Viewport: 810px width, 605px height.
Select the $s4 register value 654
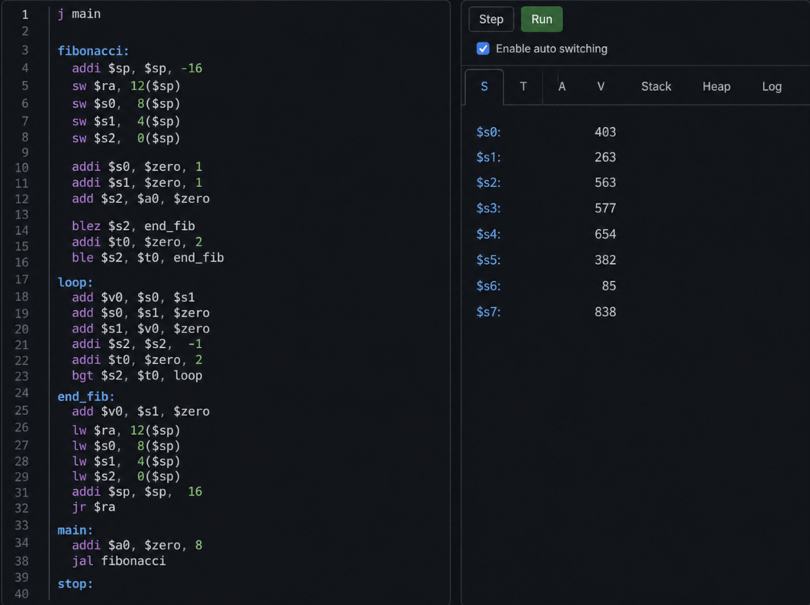click(x=605, y=234)
